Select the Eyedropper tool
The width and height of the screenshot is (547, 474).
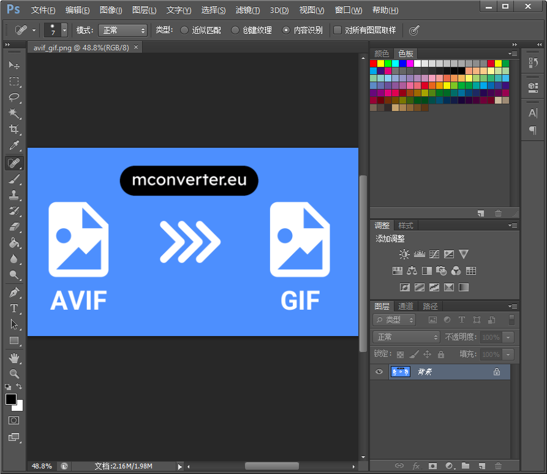14,146
